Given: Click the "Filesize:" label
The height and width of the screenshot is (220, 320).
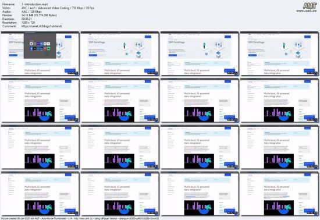Looking at the screenshot, I should click(8, 15).
